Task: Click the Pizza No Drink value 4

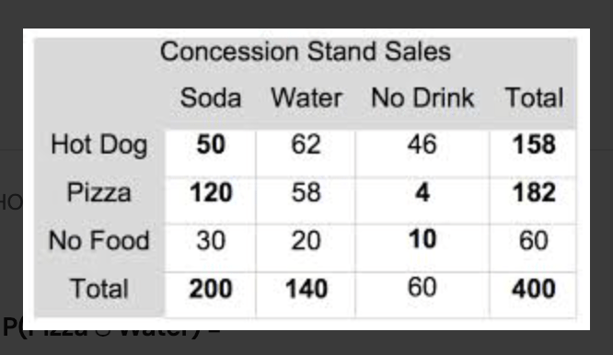Action: tap(422, 192)
